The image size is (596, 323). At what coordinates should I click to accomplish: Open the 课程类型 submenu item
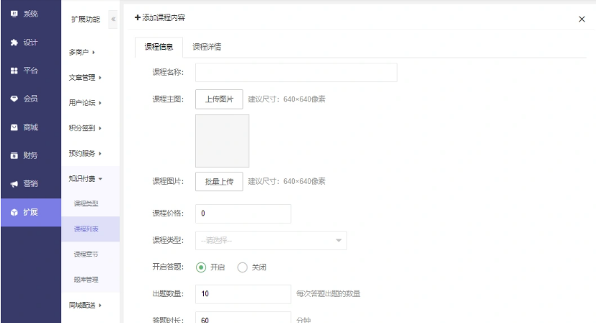click(x=86, y=203)
